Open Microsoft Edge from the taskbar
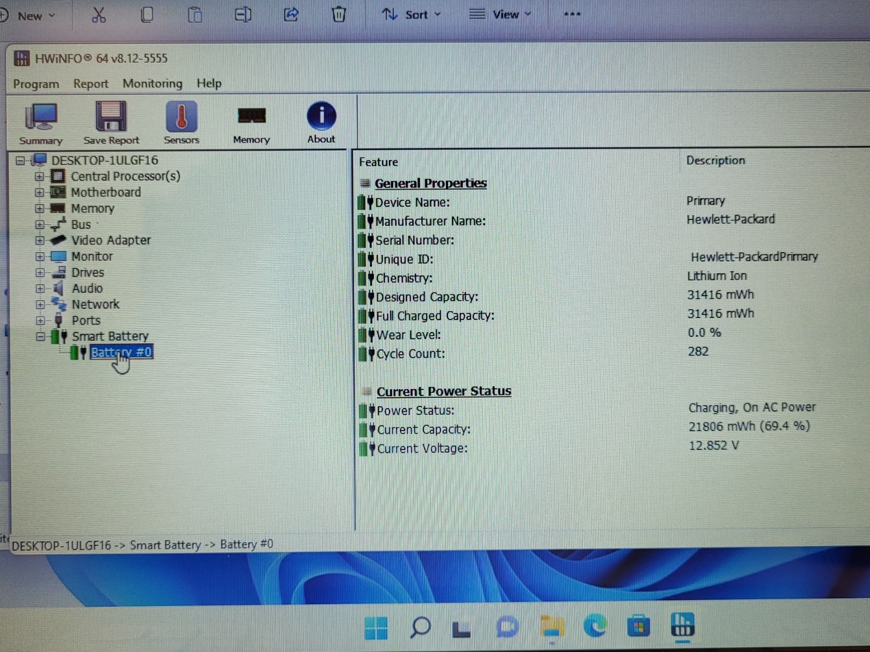 pos(595,625)
